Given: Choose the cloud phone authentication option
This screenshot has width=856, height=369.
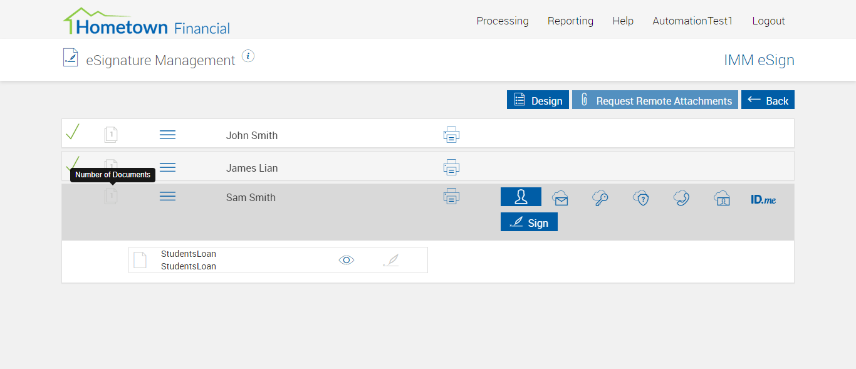Looking at the screenshot, I should pyautogui.click(x=681, y=199).
